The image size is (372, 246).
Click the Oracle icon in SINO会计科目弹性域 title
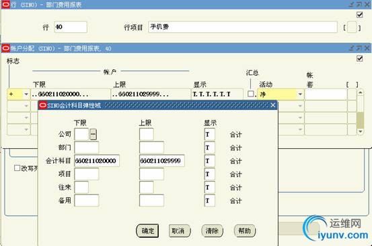pos(42,105)
